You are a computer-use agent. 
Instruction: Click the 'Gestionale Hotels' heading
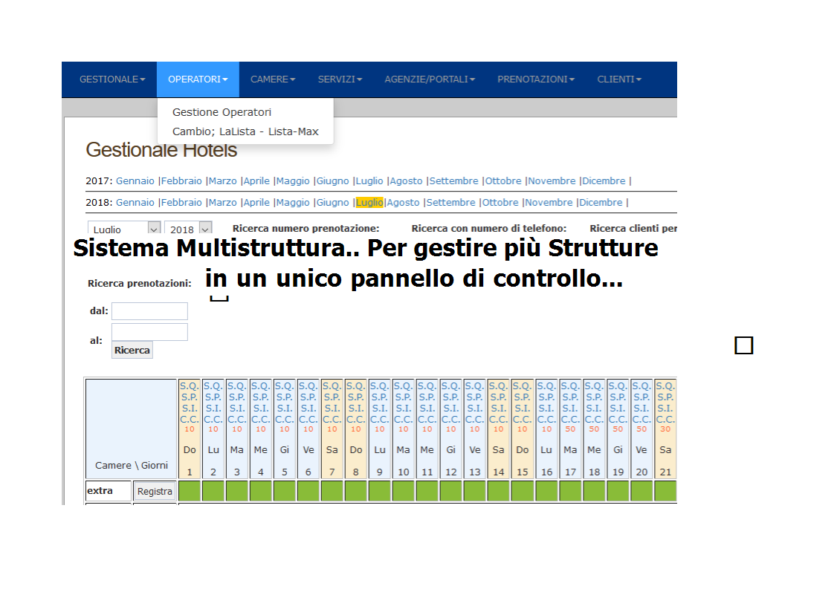[161, 150]
